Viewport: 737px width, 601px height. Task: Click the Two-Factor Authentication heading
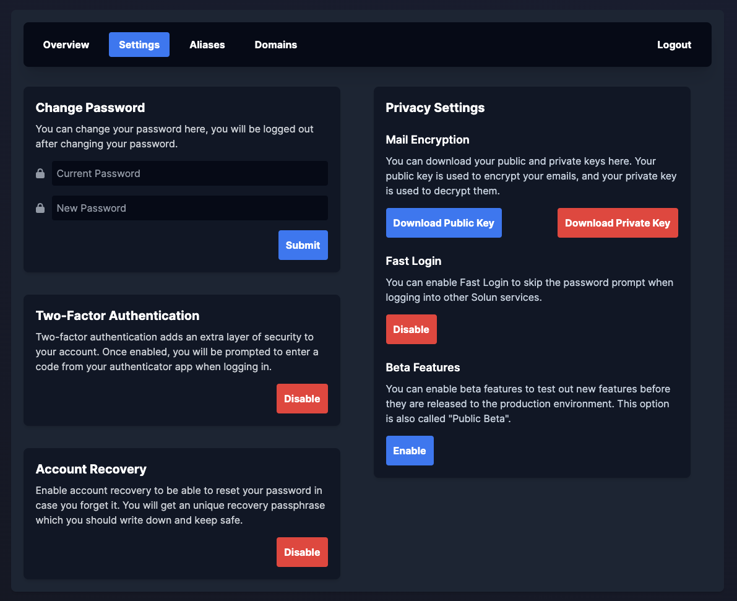pyautogui.click(x=118, y=316)
